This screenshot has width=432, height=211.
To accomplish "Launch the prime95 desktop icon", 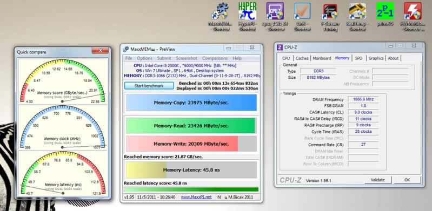I will (385, 15).
